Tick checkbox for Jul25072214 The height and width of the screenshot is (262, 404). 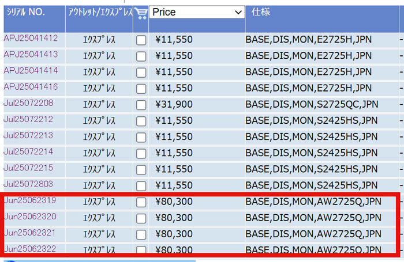pos(141,154)
